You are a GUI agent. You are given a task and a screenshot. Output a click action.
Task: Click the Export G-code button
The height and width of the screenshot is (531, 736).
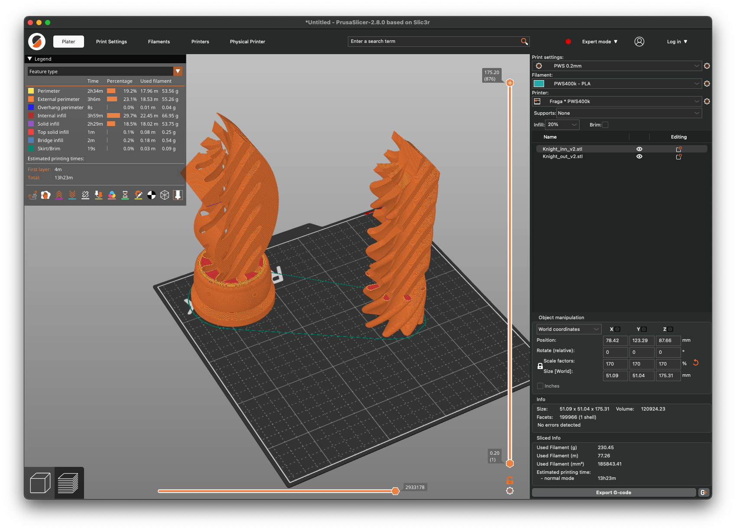tap(613, 492)
